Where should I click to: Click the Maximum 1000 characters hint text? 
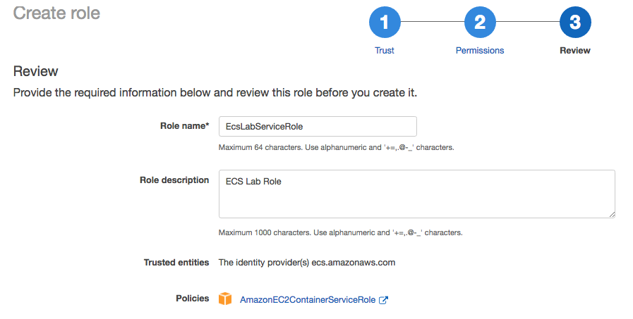coord(340,232)
